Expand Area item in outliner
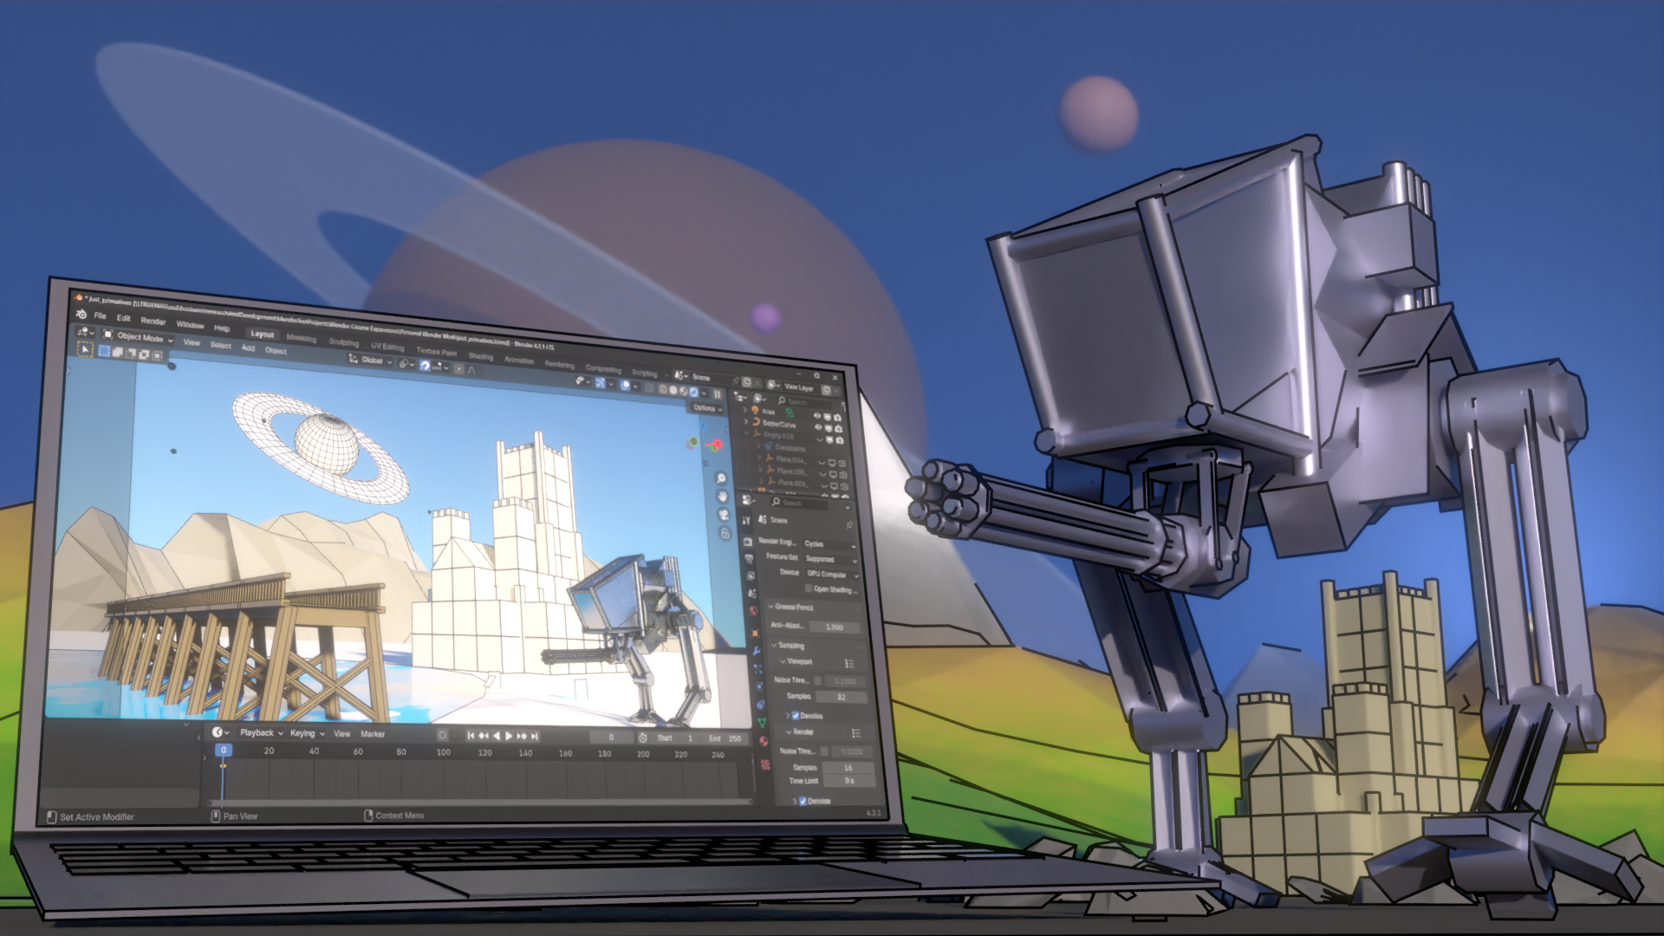Viewport: 1664px width, 936px height. click(744, 410)
